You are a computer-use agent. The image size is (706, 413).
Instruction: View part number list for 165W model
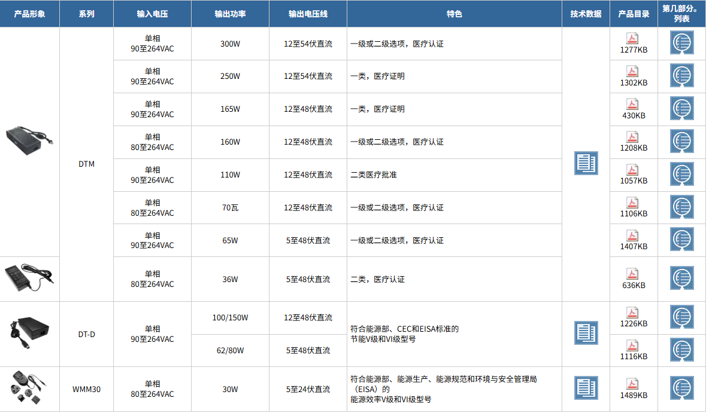[x=681, y=108]
